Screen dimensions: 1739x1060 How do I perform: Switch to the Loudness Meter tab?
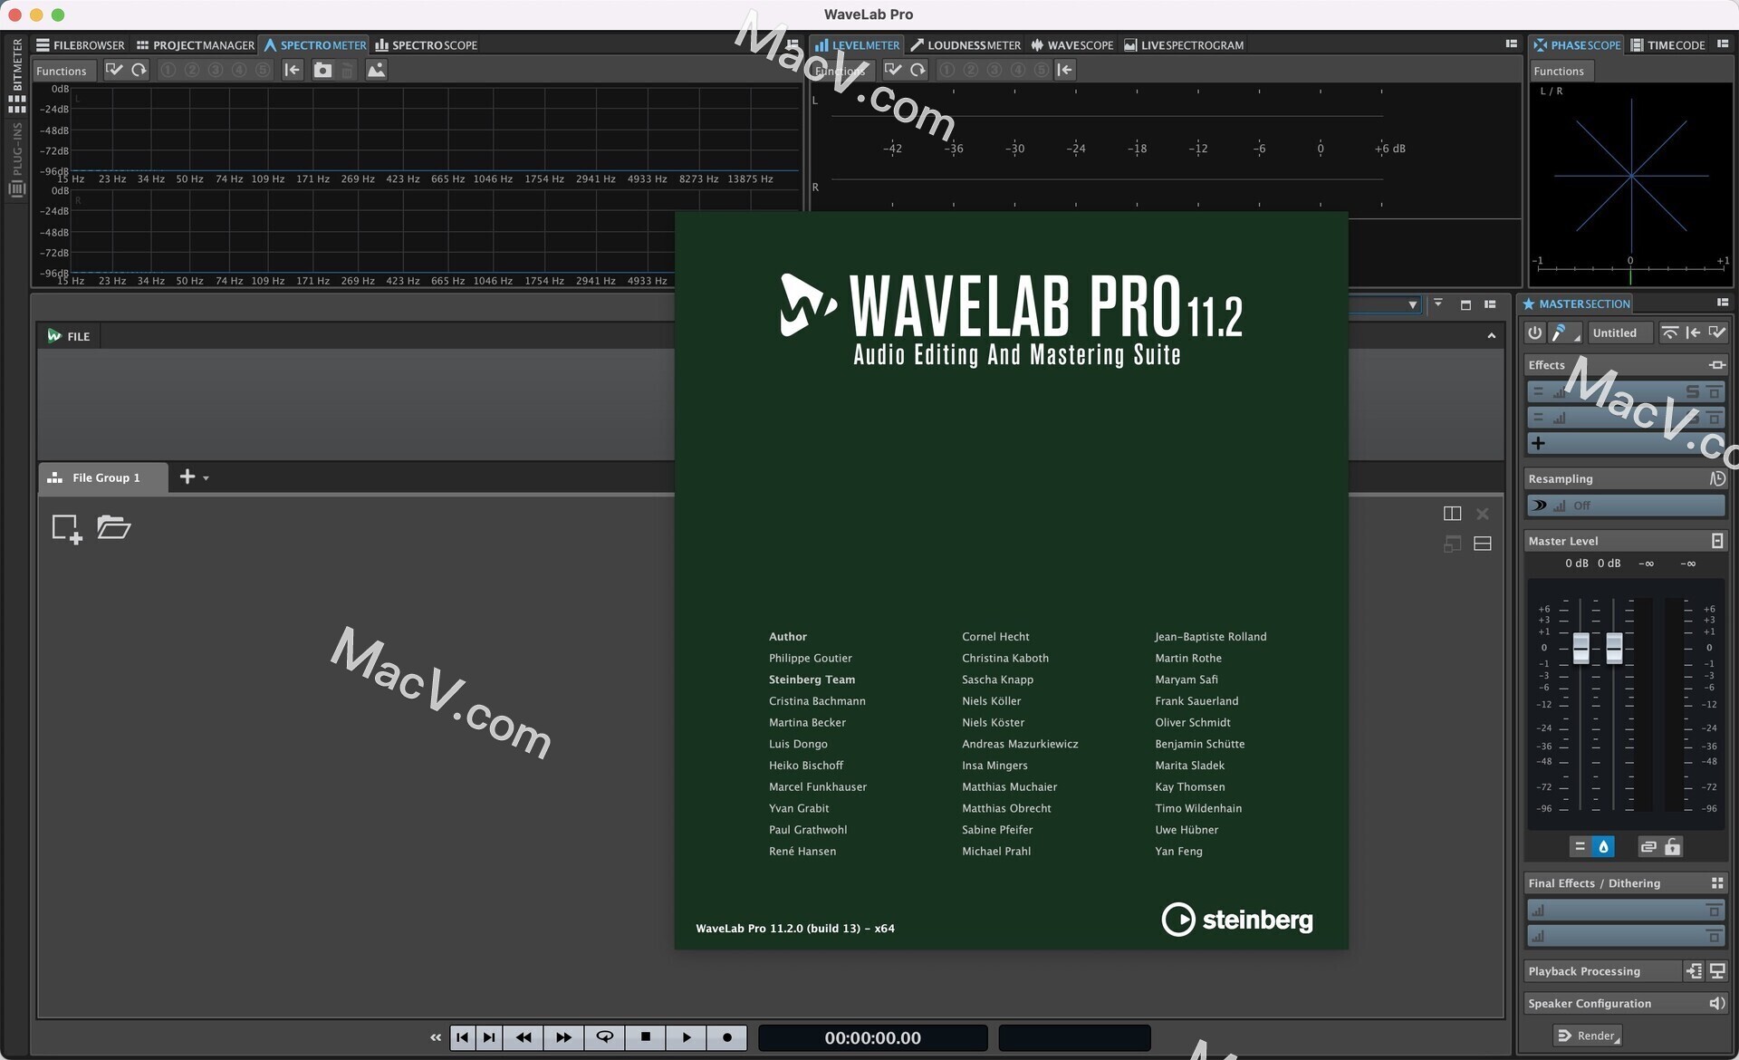click(965, 44)
